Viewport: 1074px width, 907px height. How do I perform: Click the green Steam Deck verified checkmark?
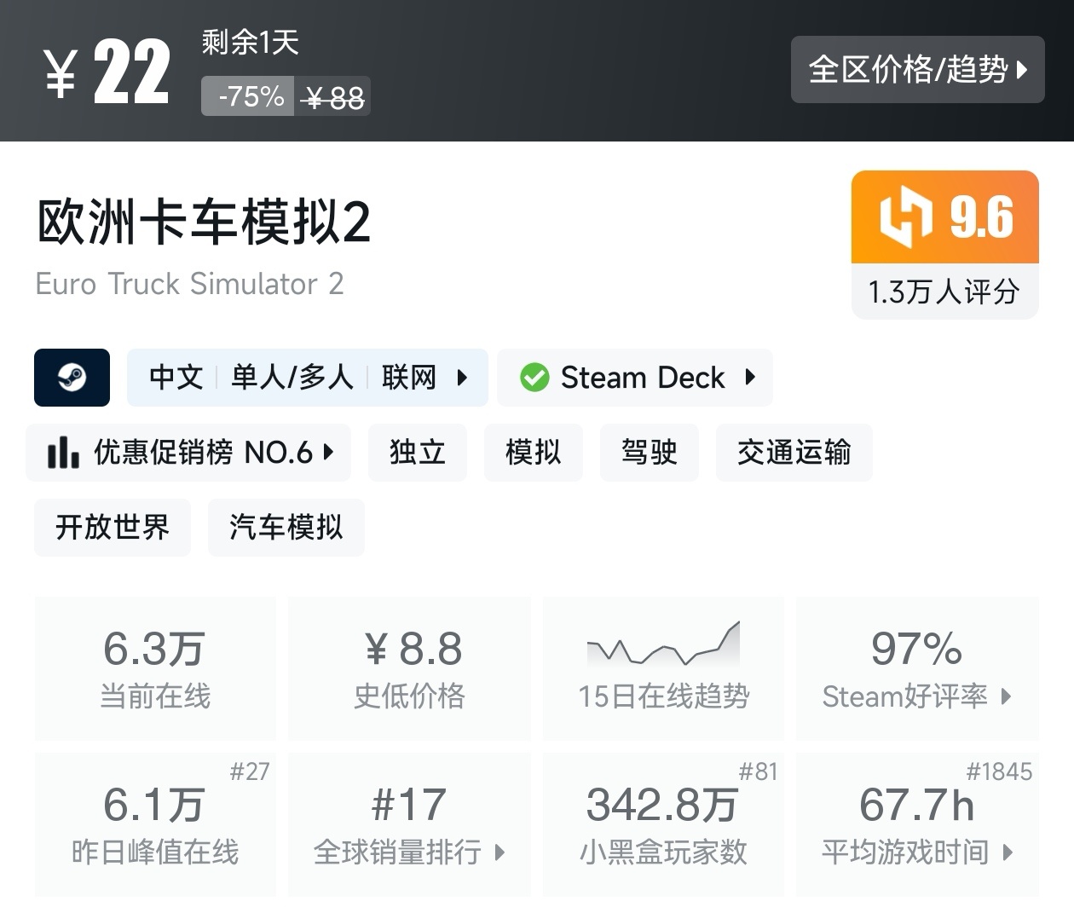pyautogui.click(x=534, y=377)
